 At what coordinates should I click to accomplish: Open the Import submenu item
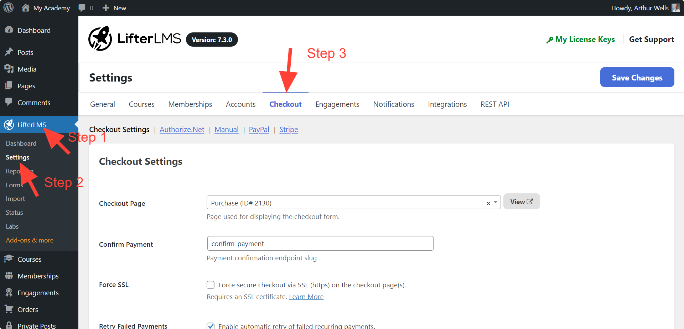point(15,199)
